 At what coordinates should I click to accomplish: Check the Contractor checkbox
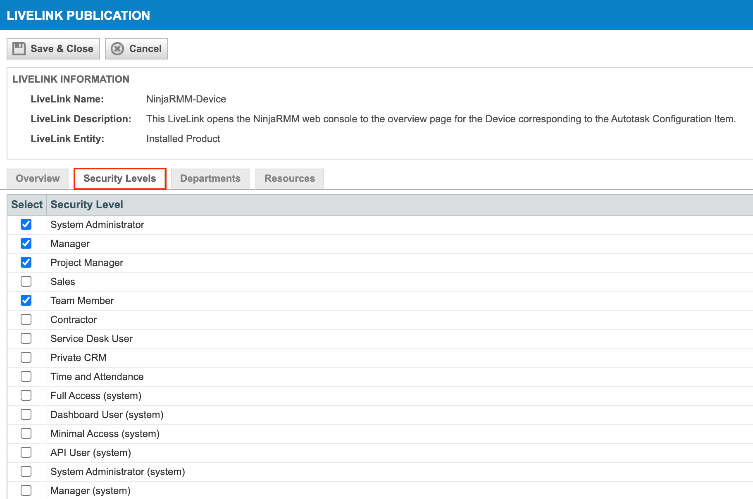pos(26,319)
